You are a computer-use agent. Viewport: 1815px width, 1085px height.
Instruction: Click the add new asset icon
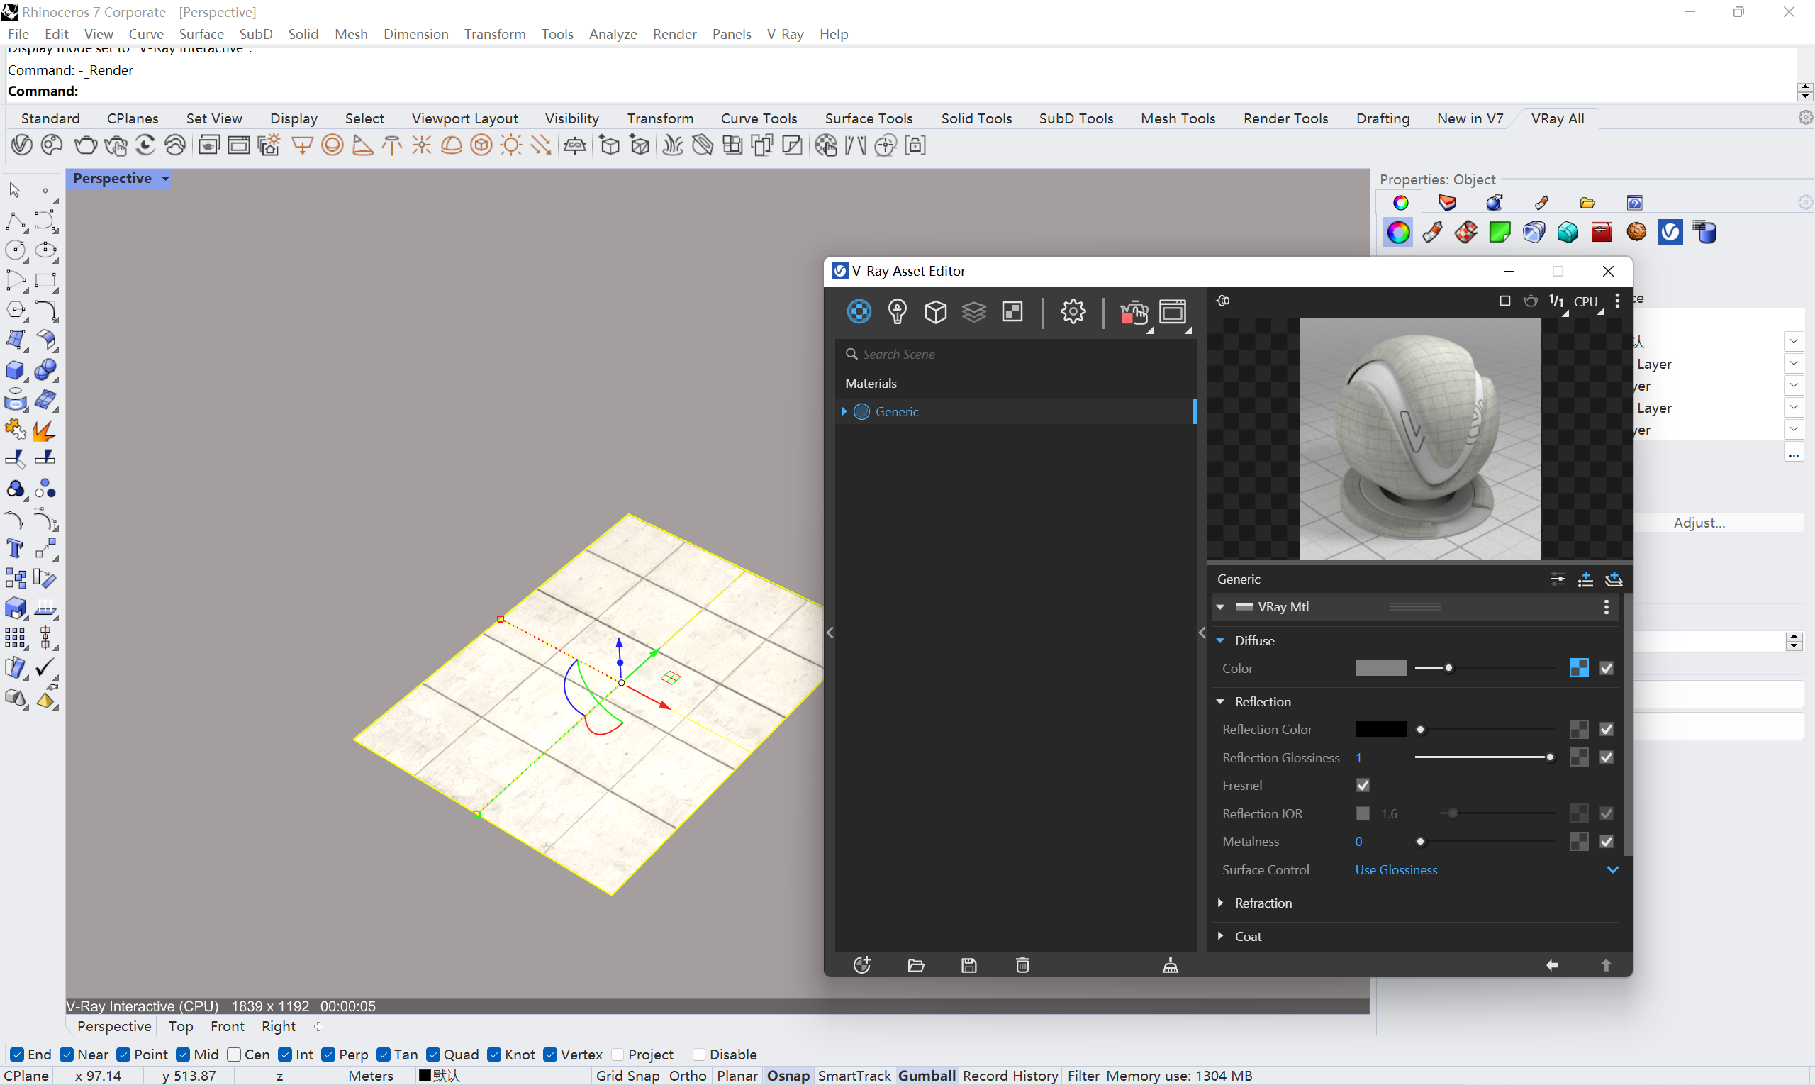[862, 965]
